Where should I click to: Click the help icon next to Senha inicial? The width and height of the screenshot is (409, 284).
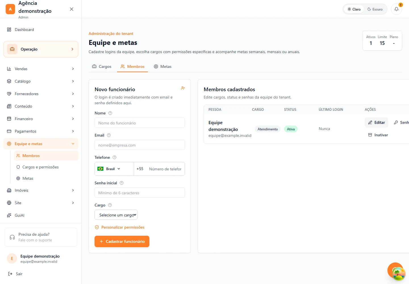[x=122, y=183]
